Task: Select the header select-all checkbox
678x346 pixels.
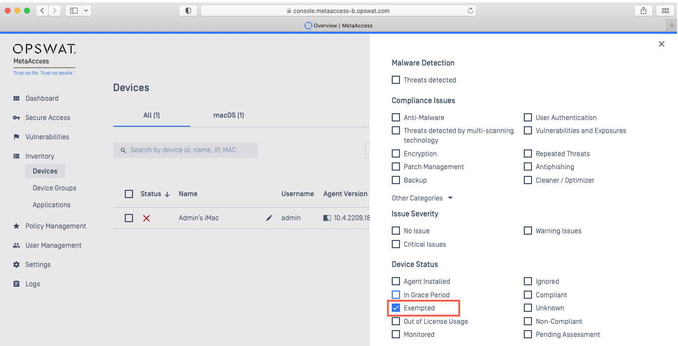Action: click(x=129, y=194)
